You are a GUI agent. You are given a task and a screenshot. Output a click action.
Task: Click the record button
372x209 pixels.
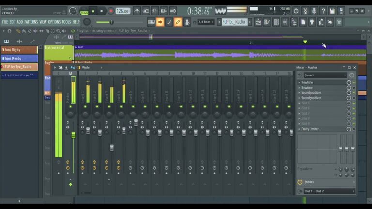[x=110, y=11]
